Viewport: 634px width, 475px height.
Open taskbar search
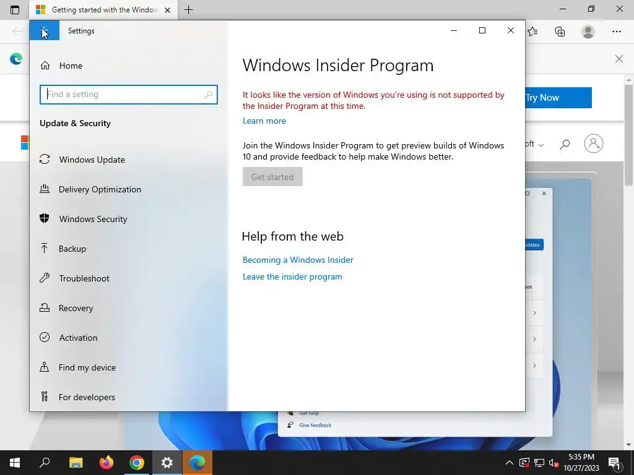[x=45, y=463]
